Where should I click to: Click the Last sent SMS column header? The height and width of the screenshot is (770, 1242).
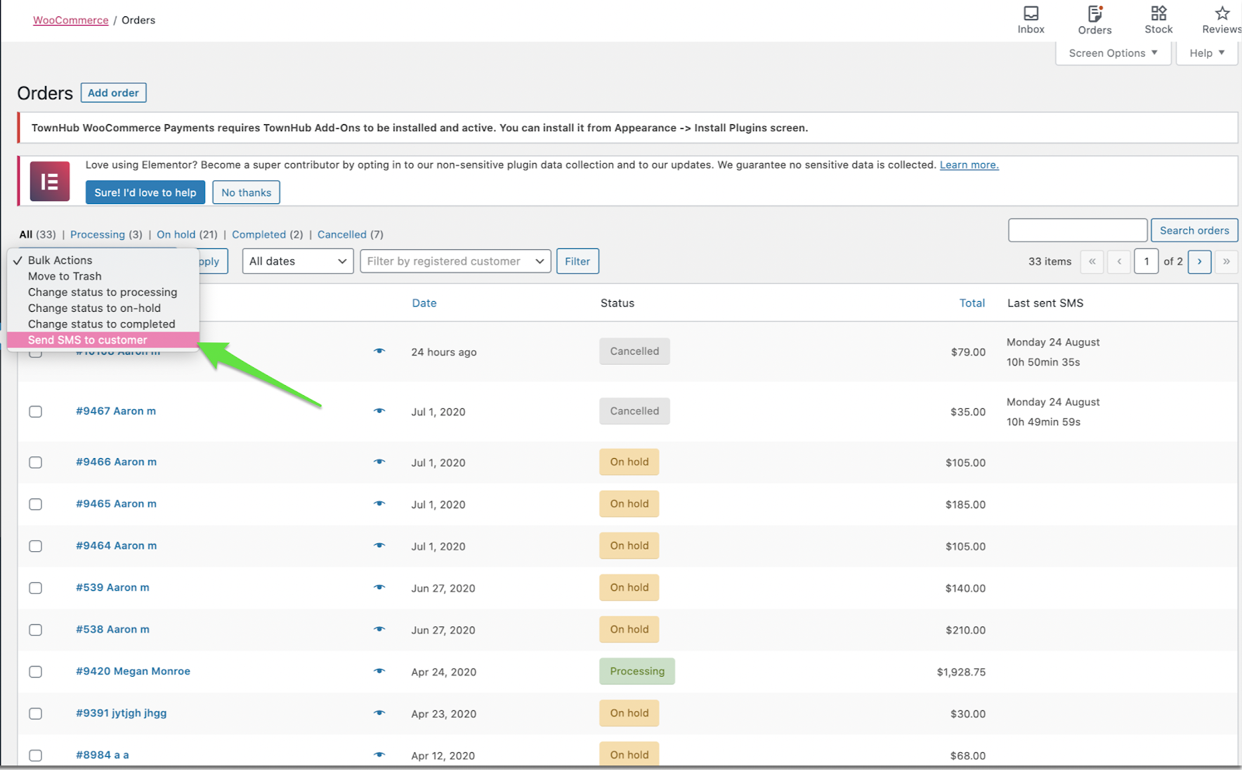point(1045,303)
